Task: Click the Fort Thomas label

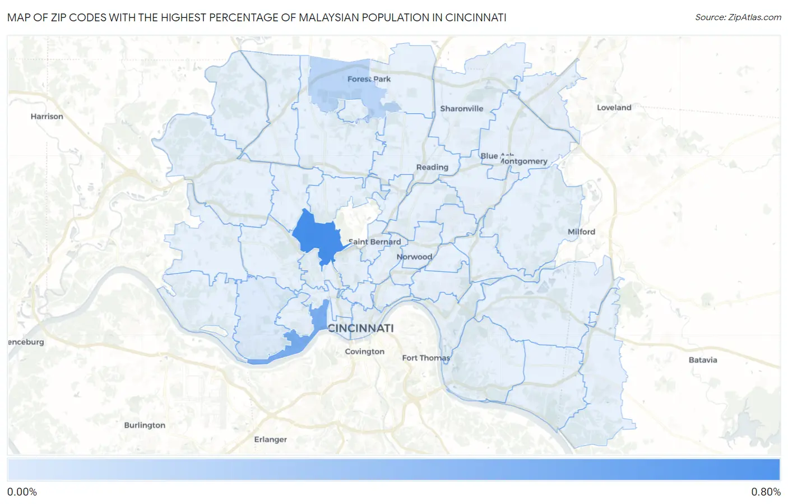Action: coord(426,358)
